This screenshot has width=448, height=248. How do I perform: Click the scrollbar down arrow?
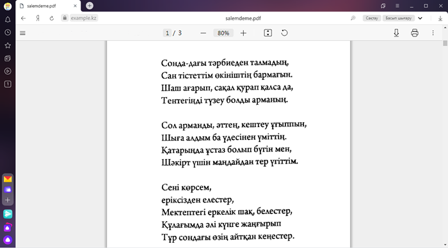click(x=445, y=245)
